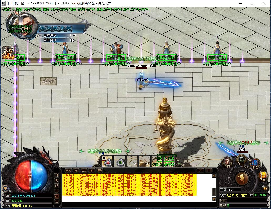Switch the 全体攻击模式 attack mode

(238, 195)
